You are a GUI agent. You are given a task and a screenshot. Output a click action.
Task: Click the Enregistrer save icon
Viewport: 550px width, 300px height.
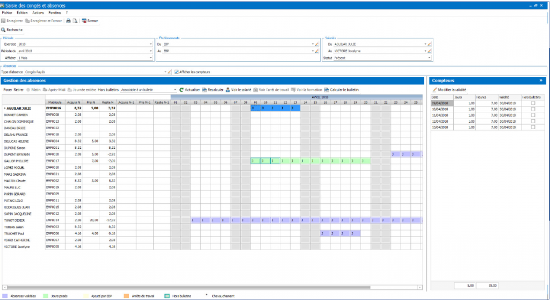click(4, 21)
